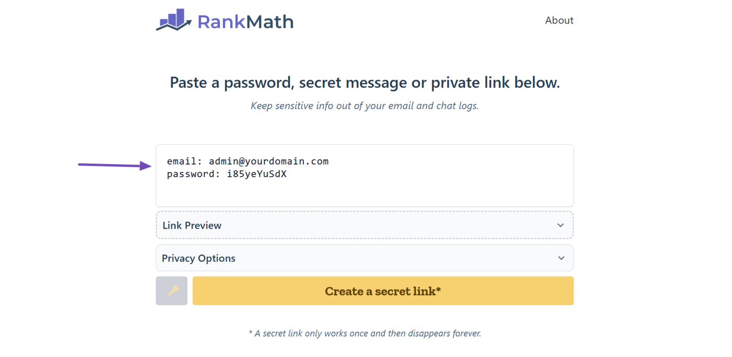Image resolution: width=732 pixels, height=357 pixels.
Task: Click the Privacy Options chevron icon
Action: [x=561, y=258]
